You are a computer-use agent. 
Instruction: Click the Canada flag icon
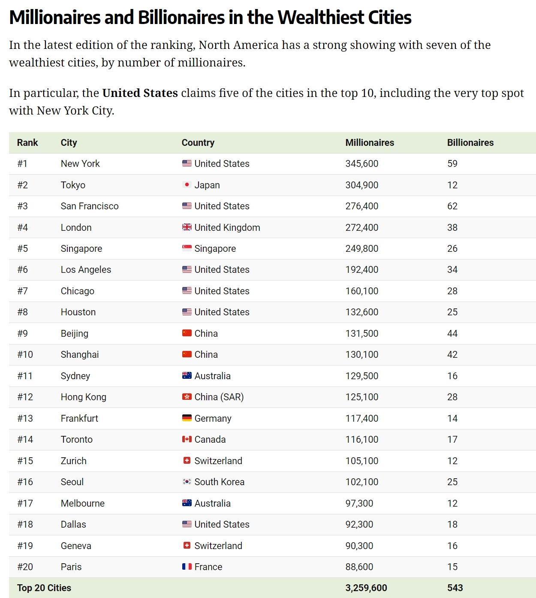pos(187,439)
